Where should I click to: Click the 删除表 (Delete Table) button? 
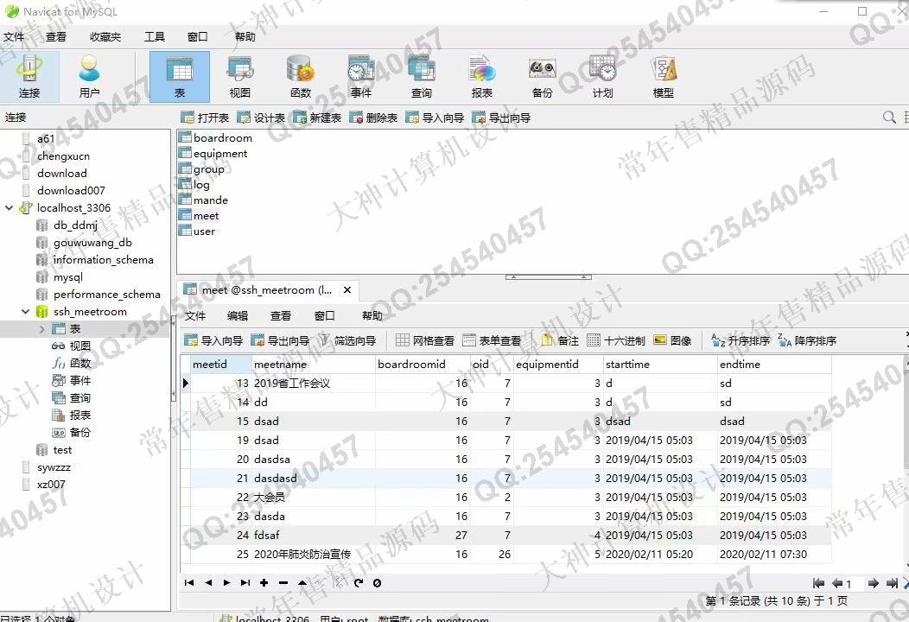pos(373,117)
